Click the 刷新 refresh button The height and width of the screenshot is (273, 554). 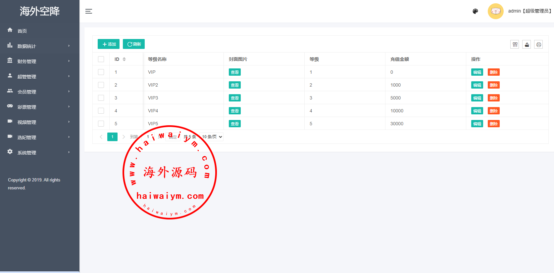click(x=134, y=44)
